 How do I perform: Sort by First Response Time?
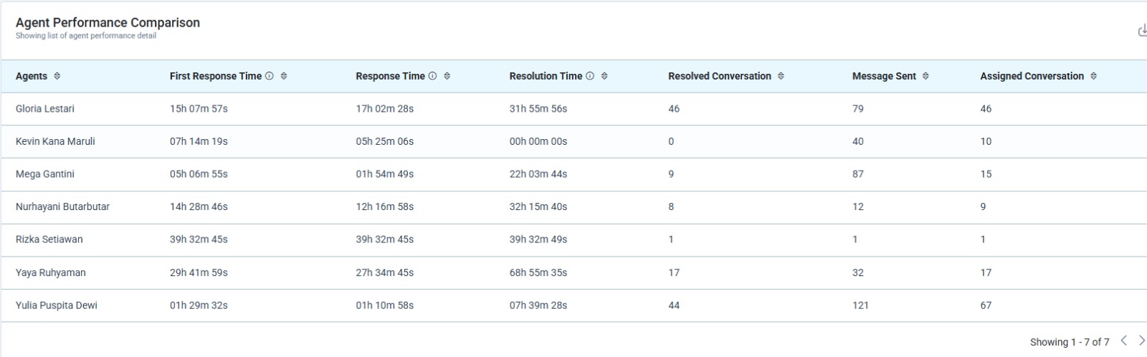pyautogui.click(x=284, y=76)
